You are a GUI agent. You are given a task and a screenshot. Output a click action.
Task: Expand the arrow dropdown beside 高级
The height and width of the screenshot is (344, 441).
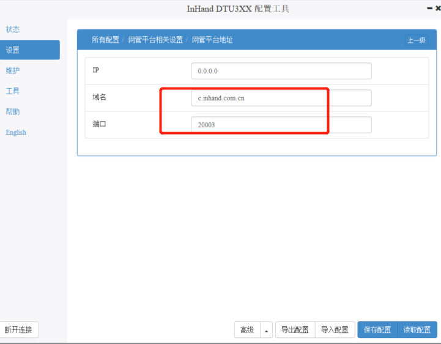tap(266, 330)
